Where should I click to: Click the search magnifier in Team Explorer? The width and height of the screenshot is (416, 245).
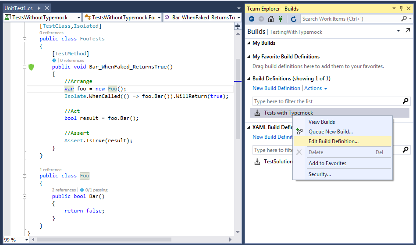coord(404,19)
